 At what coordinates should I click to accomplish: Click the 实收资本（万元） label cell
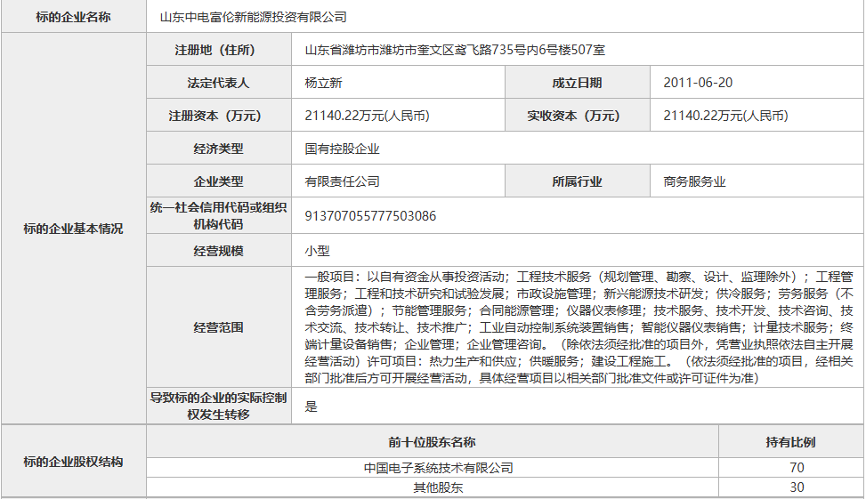pyautogui.click(x=577, y=116)
